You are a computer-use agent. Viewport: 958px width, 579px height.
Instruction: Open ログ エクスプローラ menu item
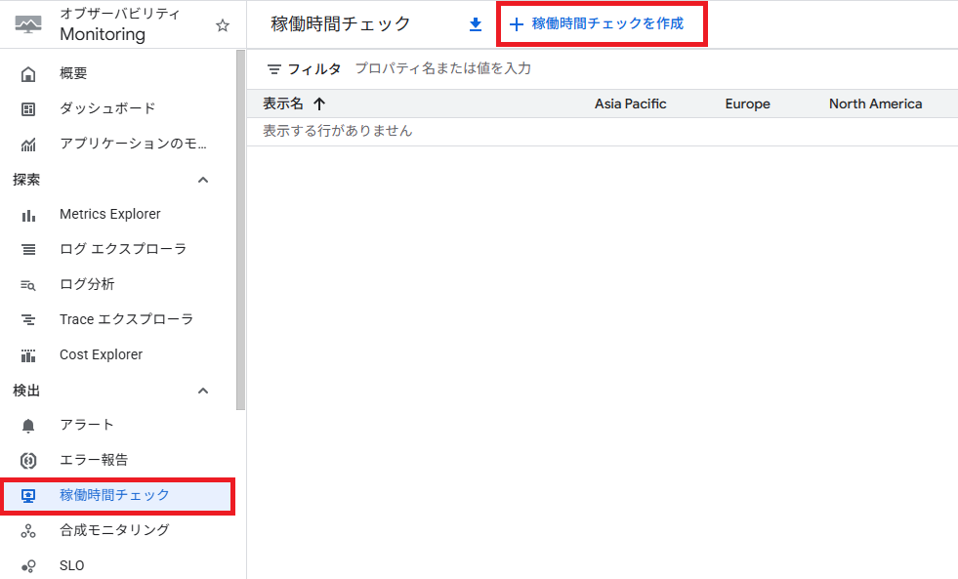click(x=122, y=249)
